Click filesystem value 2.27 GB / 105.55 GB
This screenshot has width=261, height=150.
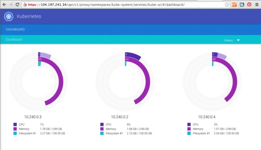53,133
